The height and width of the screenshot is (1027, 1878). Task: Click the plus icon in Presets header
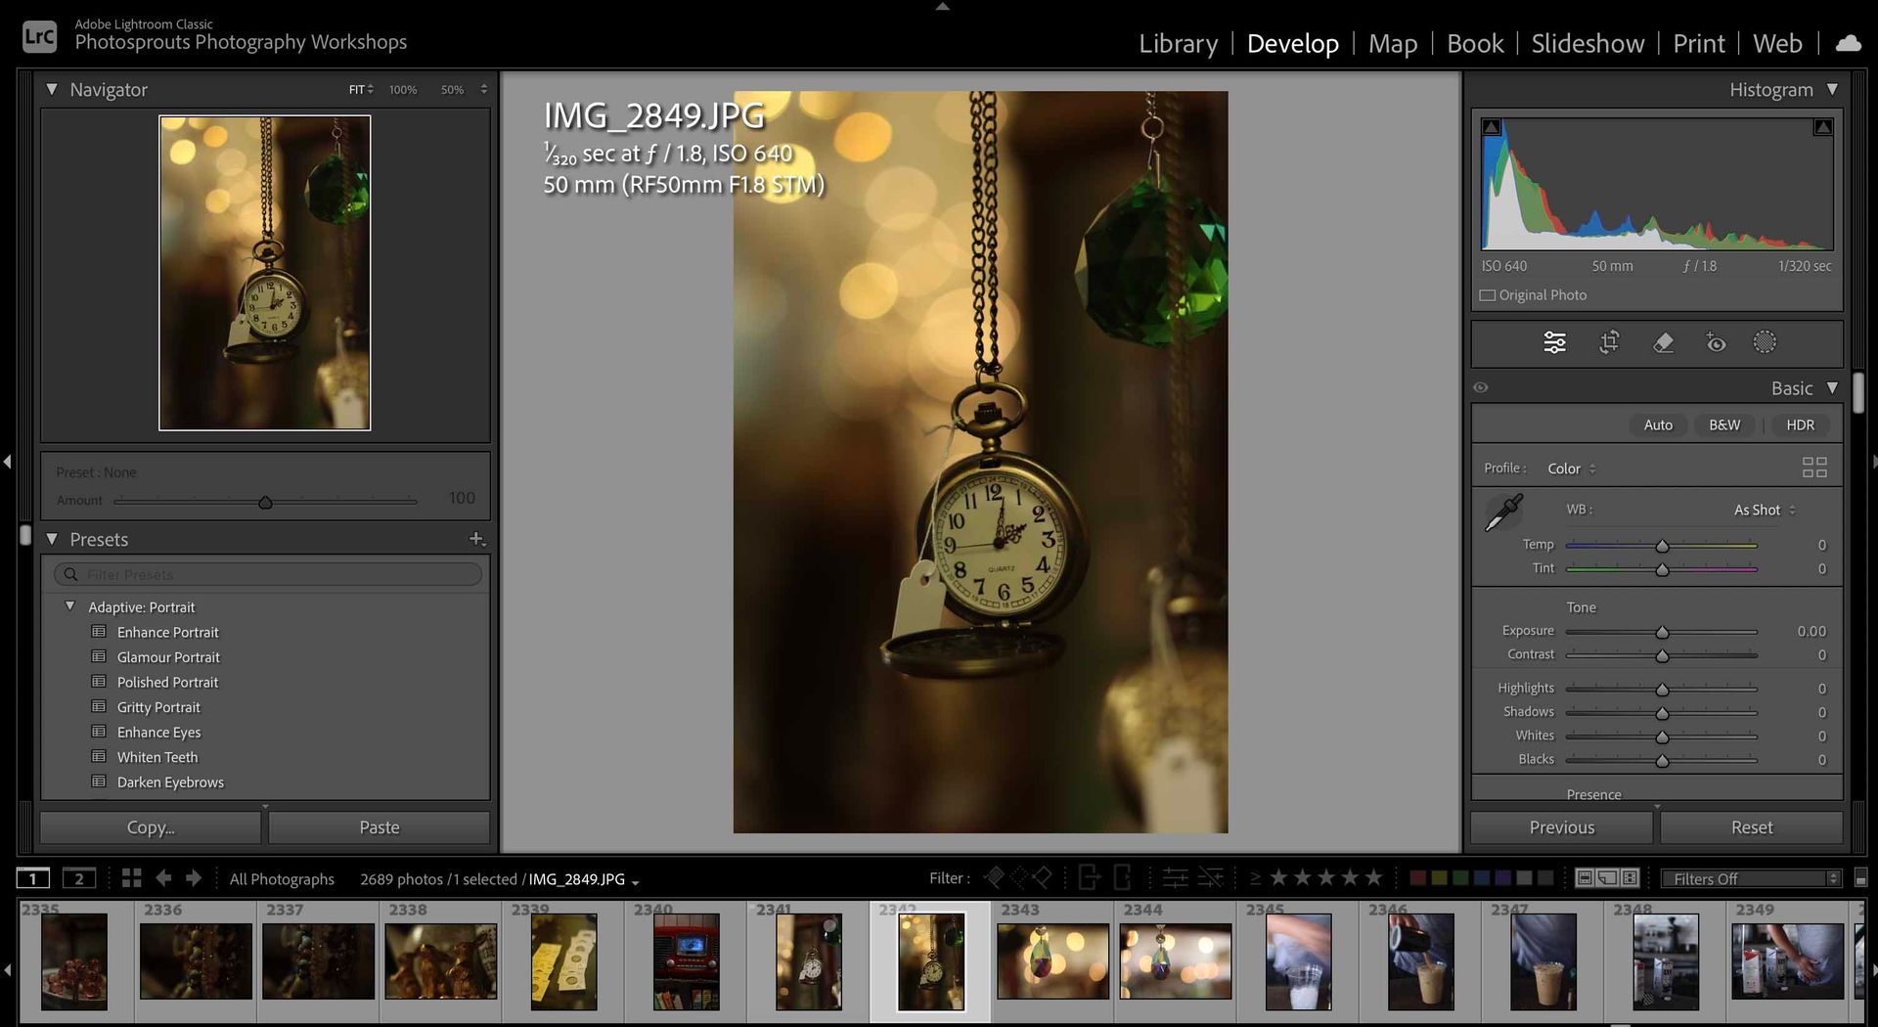pos(476,539)
